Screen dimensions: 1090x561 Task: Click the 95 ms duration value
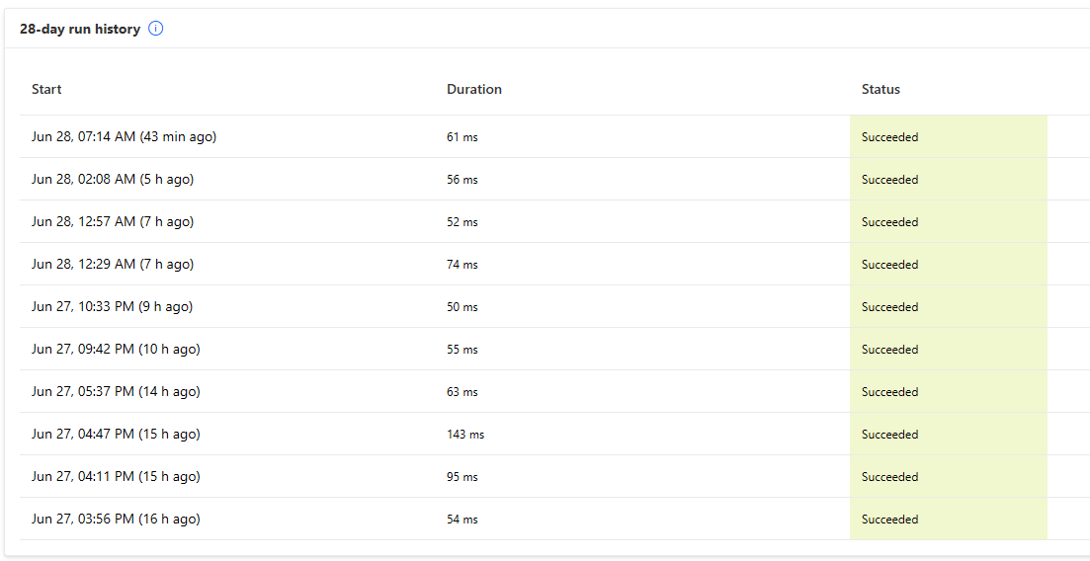(462, 477)
